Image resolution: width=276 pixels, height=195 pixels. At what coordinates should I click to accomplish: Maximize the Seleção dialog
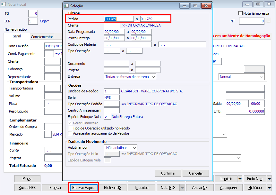195,6
